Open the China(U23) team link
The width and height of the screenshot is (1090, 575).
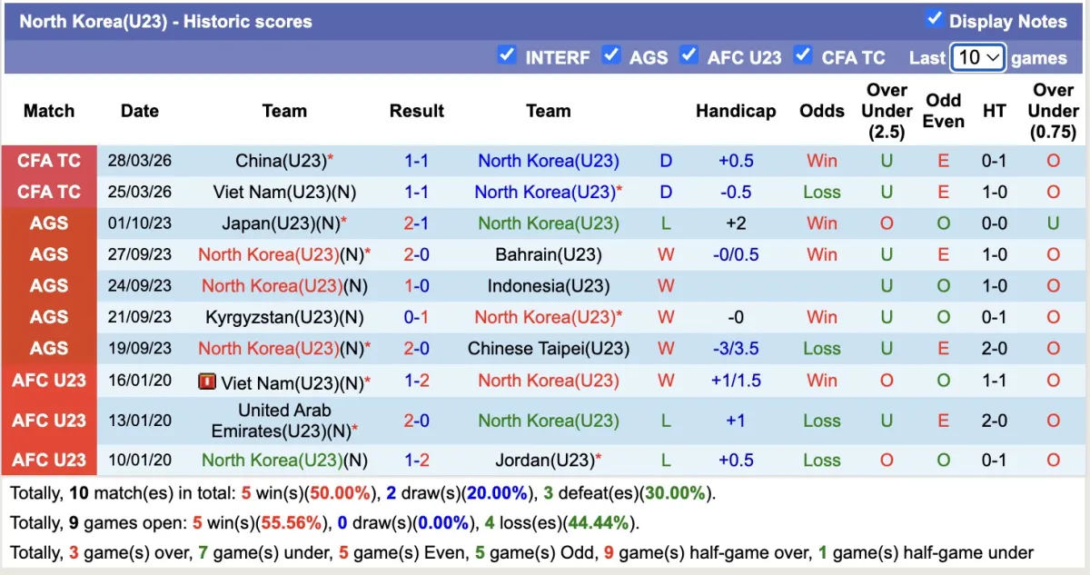point(280,161)
